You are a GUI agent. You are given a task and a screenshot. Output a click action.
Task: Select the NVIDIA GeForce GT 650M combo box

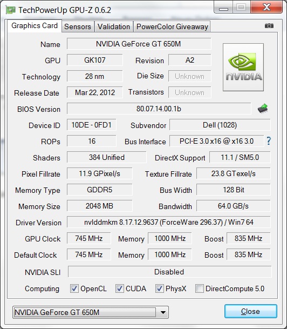pyautogui.click(x=91, y=312)
